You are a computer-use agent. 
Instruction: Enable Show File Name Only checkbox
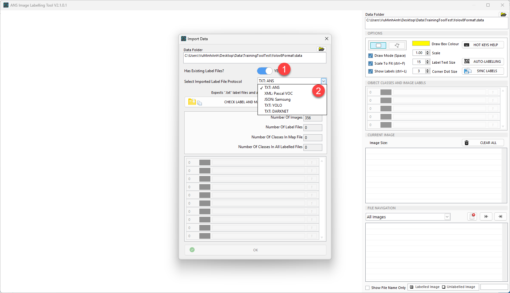pyautogui.click(x=368, y=288)
